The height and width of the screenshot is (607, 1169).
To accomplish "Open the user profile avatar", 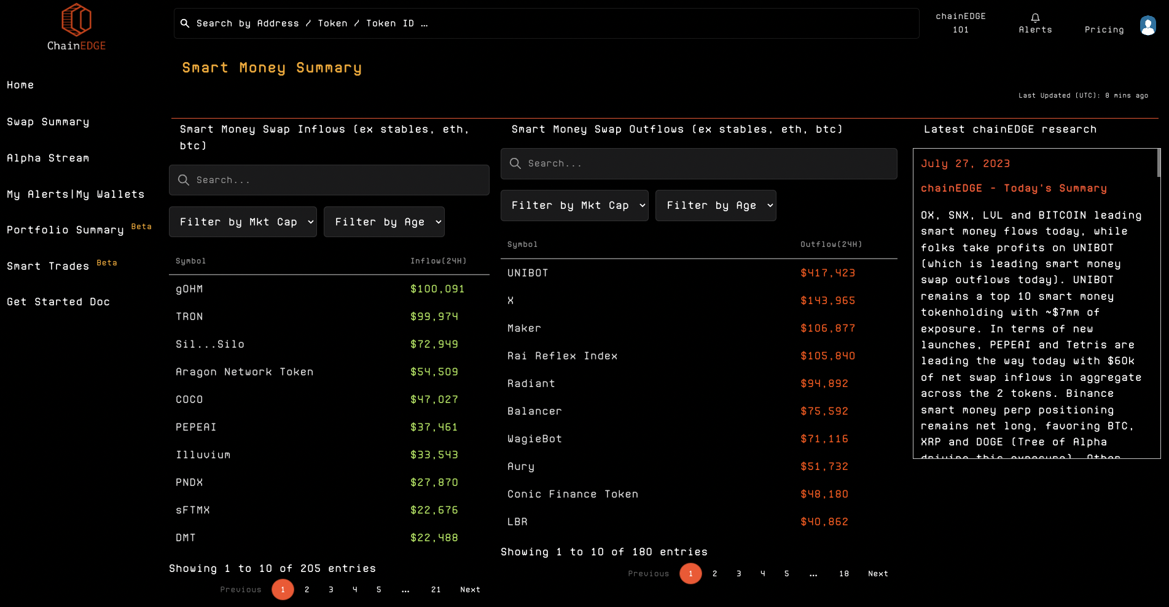I will pos(1147,25).
